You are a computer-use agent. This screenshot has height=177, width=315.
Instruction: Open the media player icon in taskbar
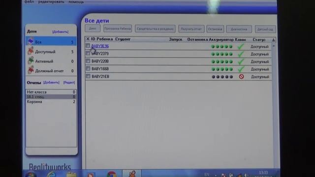tap(91, 175)
